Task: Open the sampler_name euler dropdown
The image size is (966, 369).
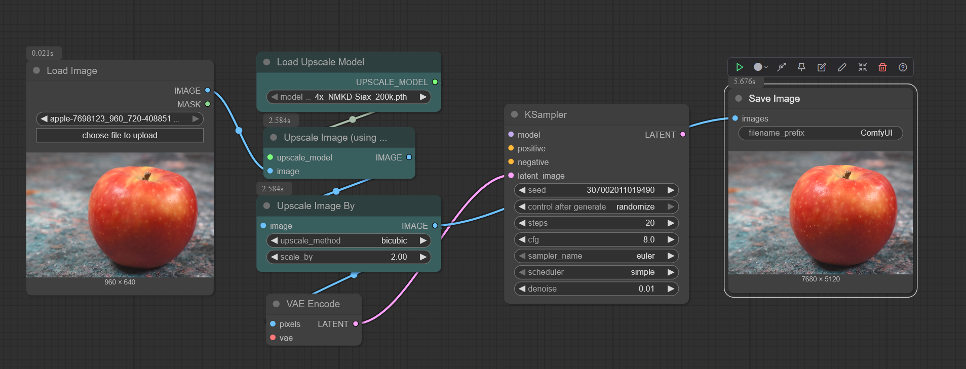Action: [x=596, y=256]
